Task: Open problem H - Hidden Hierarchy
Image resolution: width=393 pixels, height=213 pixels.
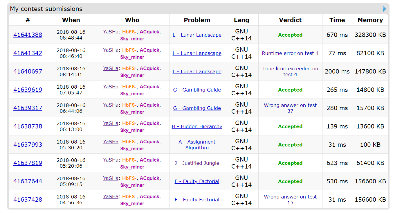Action: 197,126
